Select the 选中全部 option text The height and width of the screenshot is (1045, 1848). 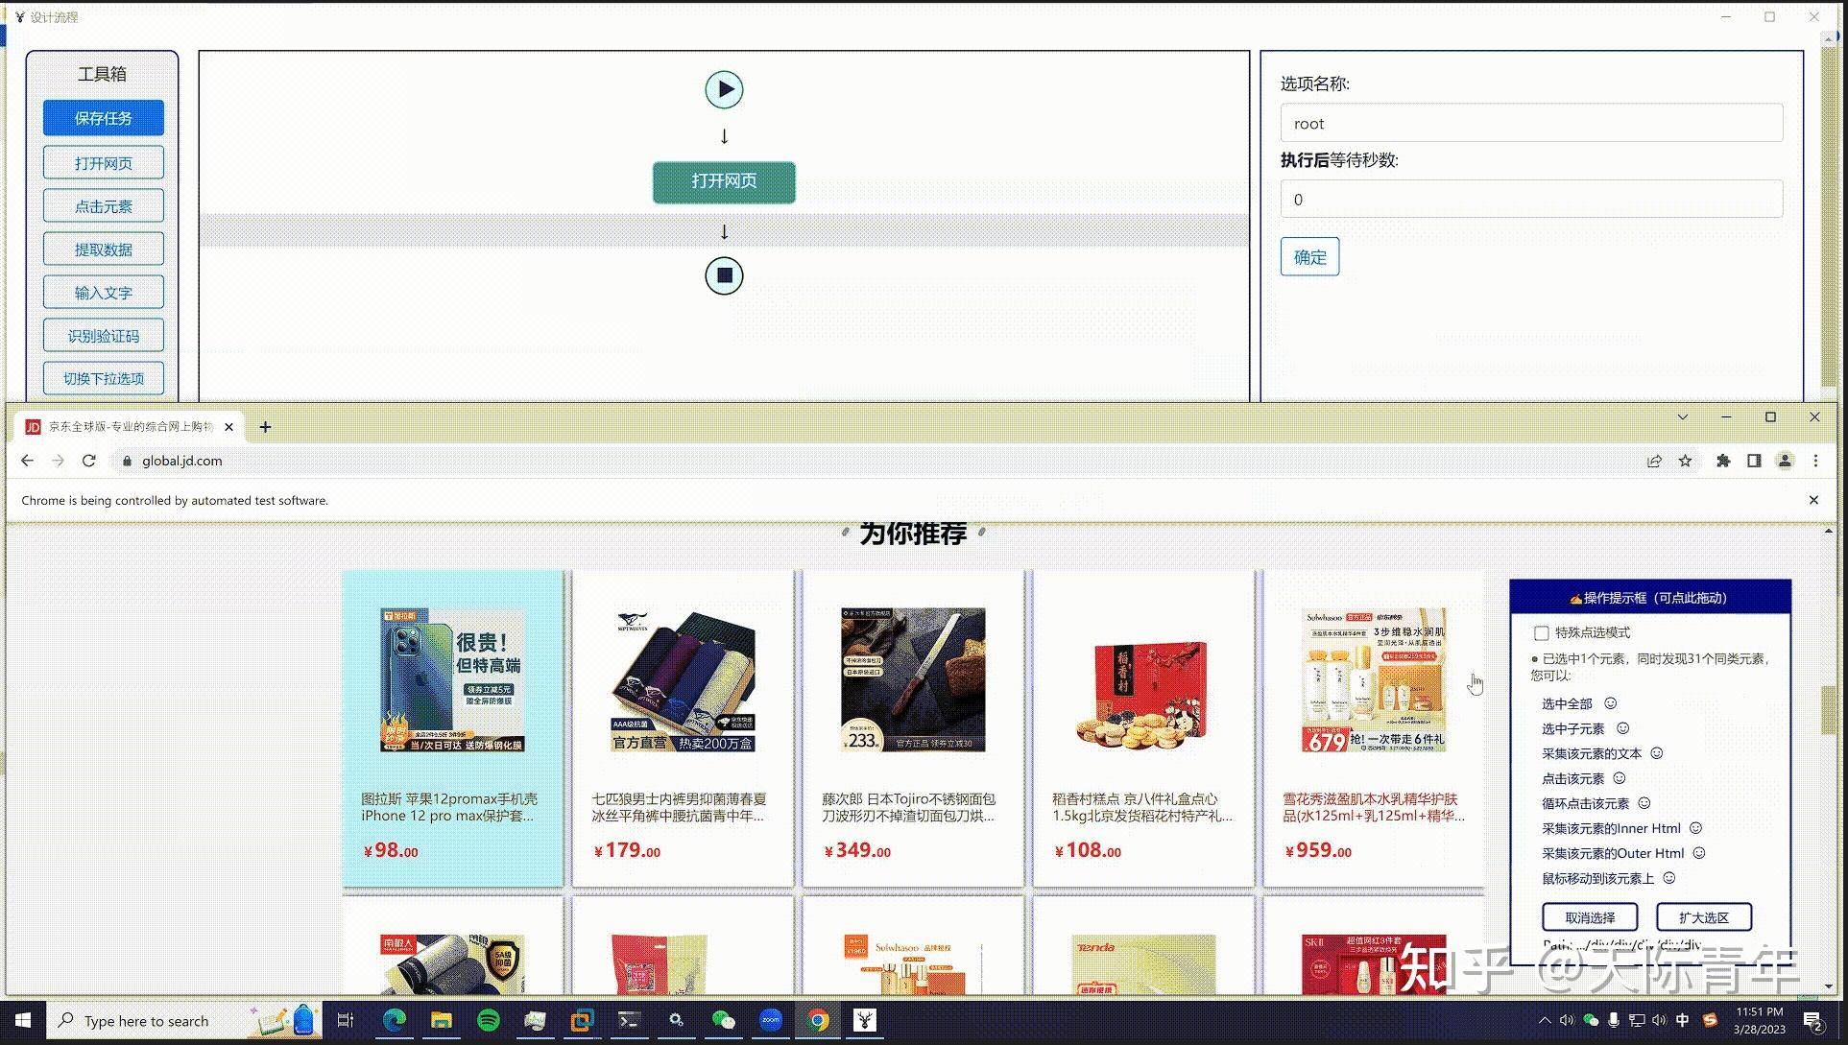(x=1567, y=703)
